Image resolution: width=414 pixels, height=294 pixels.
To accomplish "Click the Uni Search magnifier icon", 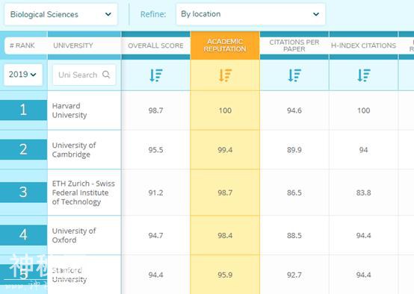I will coord(106,75).
